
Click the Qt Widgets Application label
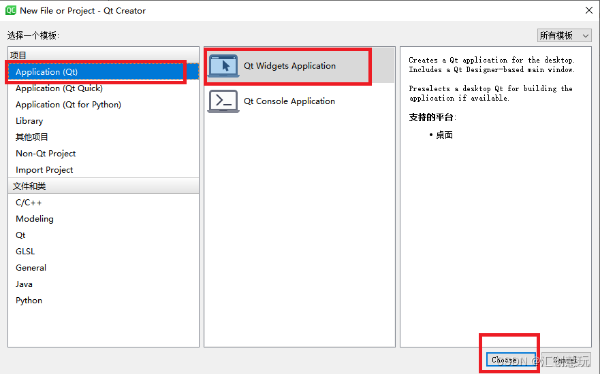tap(289, 66)
